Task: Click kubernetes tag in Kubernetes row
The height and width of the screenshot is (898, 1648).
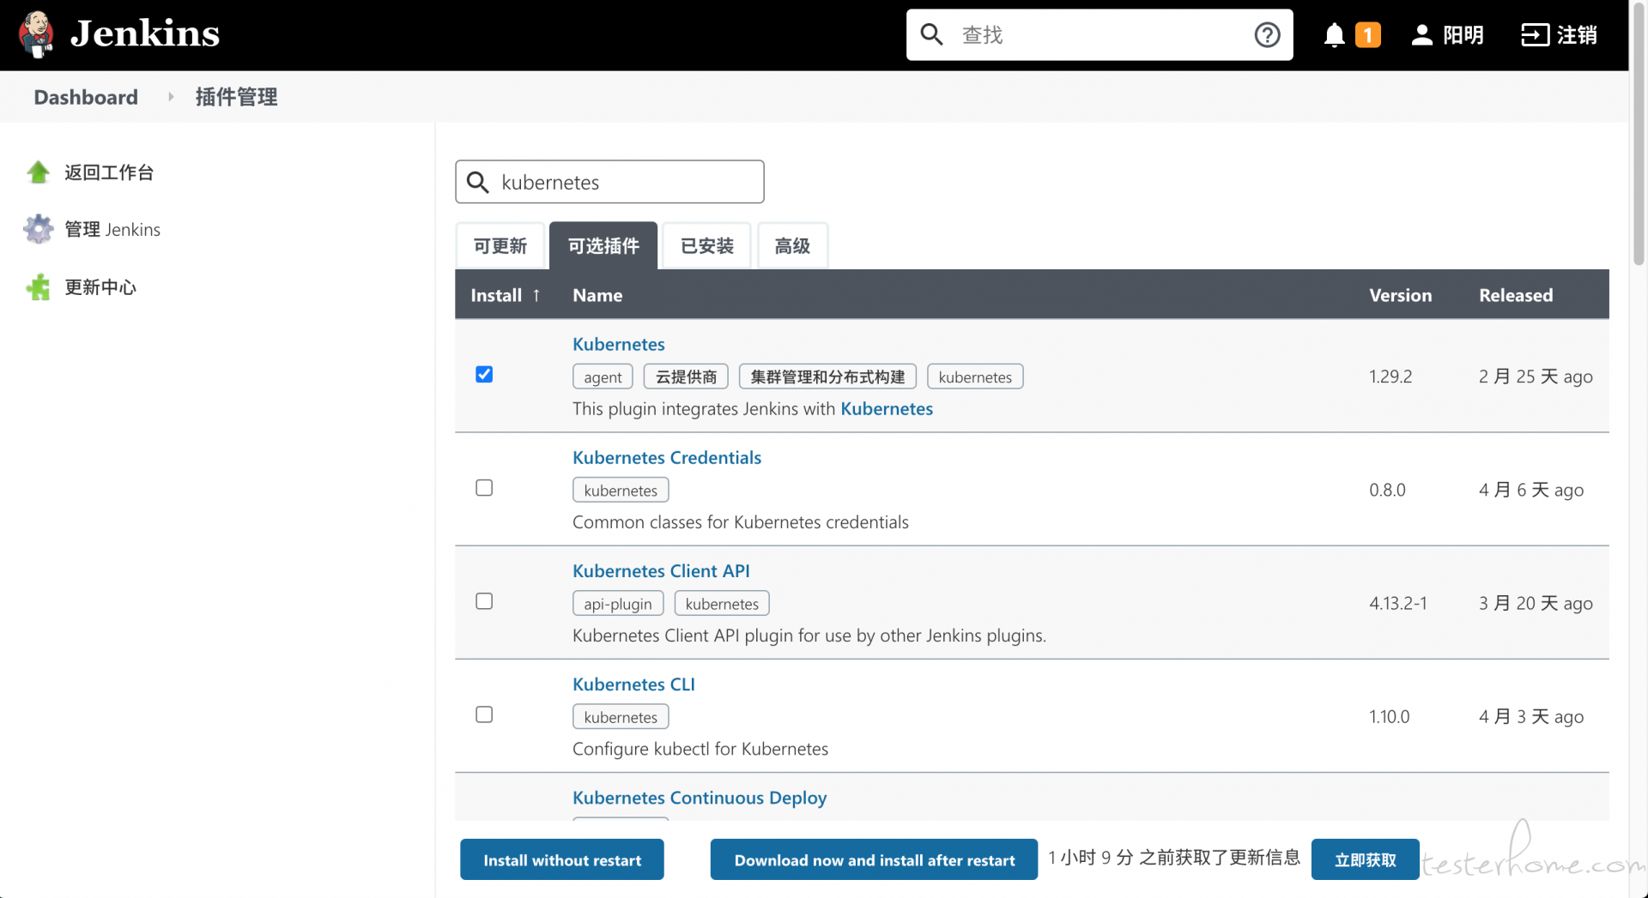Action: (975, 377)
